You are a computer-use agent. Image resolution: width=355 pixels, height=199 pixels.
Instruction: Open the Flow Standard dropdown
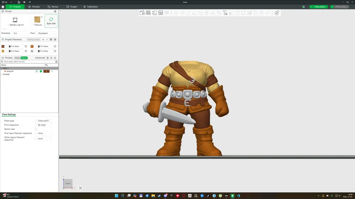(46, 33)
